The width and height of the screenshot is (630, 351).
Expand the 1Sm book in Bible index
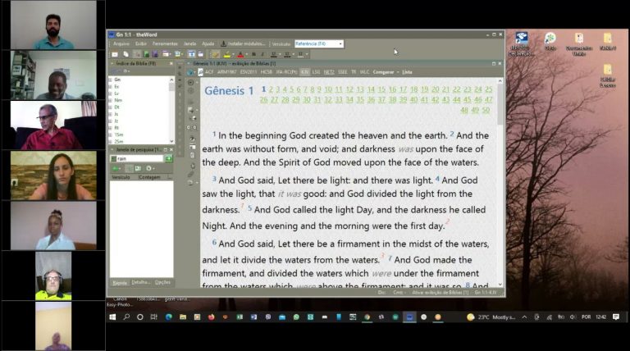(x=111, y=134)
